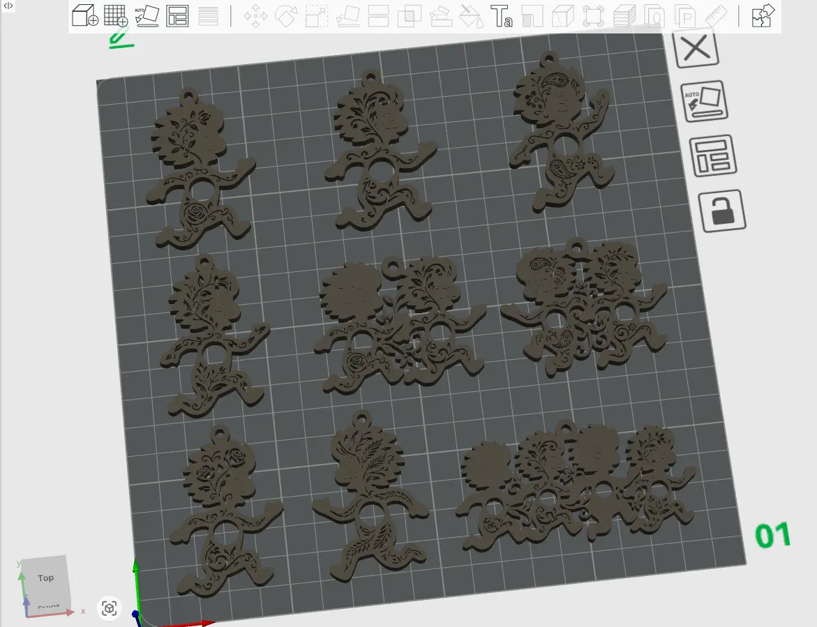Screen dimensions: 817x627
Task: Select the Rotate tool
Action: (x=285, y=16)
